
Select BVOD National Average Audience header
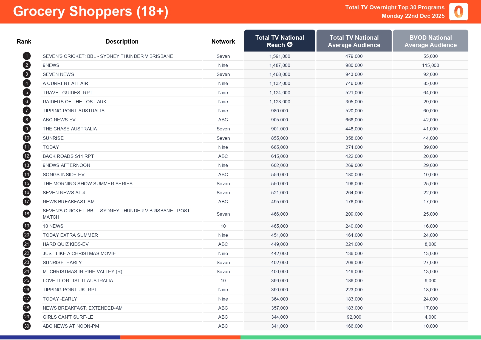point(431,41)
